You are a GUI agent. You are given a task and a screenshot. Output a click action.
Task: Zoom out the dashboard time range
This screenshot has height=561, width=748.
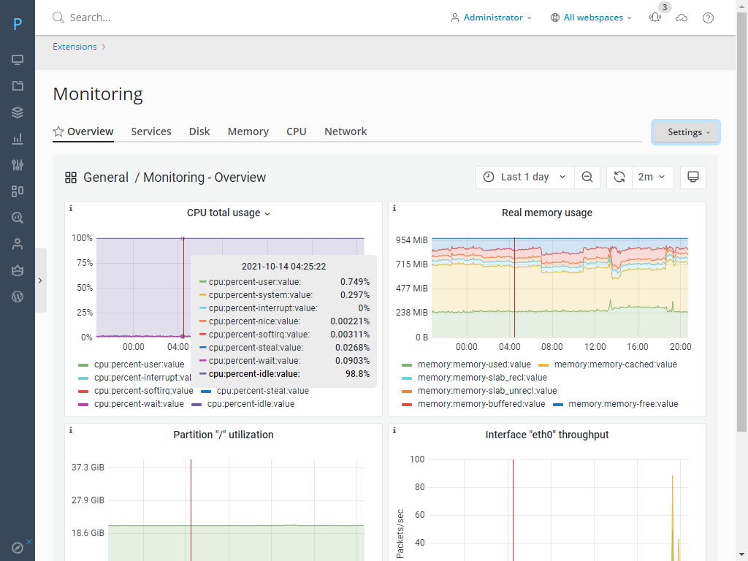click(x=587, y=177)
